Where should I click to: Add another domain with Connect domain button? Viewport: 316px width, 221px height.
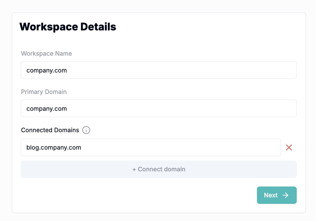(159, 169)
